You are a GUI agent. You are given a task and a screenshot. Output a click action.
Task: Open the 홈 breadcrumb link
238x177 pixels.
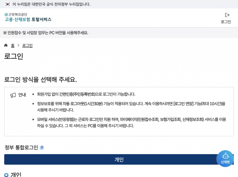[13, 45]
